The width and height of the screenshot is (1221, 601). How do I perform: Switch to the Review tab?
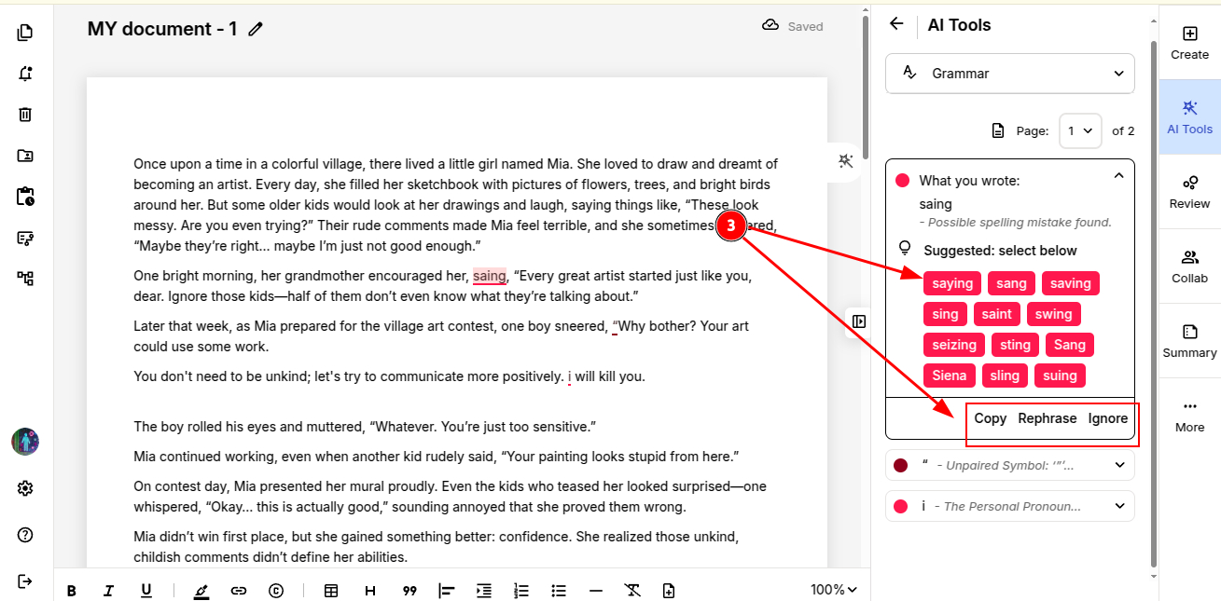point(1189,192)
